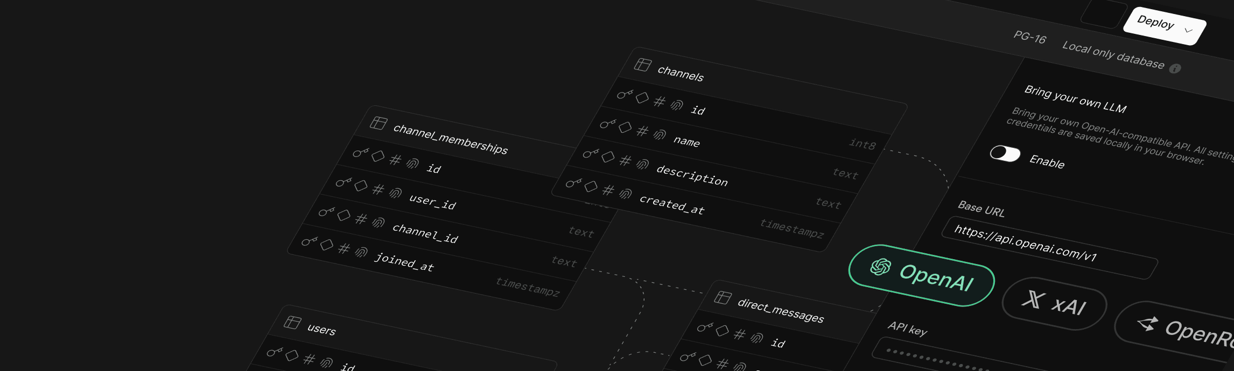Image resolution: width=1234 pixels, height=371 pixels.
Task: Select the xAI provider chip
Action: 1054,304
